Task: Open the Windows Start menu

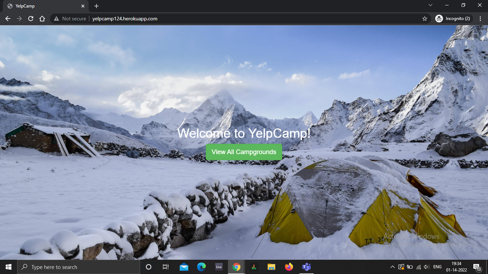Action: point(9,267)
